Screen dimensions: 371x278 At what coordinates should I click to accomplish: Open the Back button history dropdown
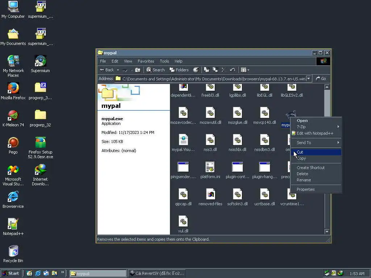pos(118,70)
